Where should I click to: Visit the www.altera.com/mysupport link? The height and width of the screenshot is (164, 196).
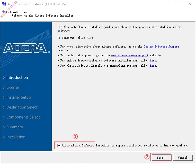130,55
